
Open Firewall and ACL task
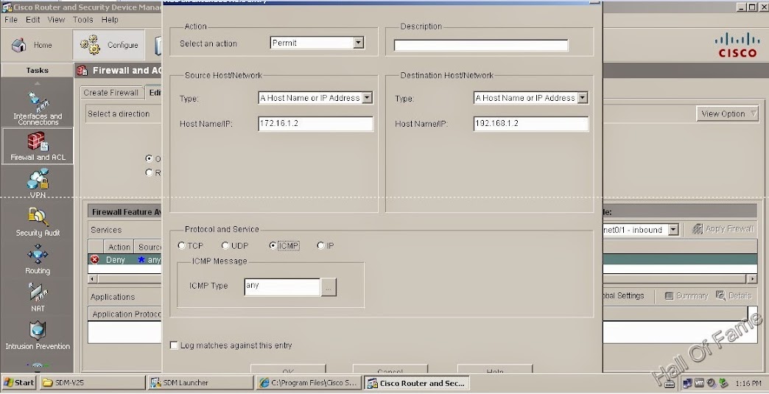(38, 146)
